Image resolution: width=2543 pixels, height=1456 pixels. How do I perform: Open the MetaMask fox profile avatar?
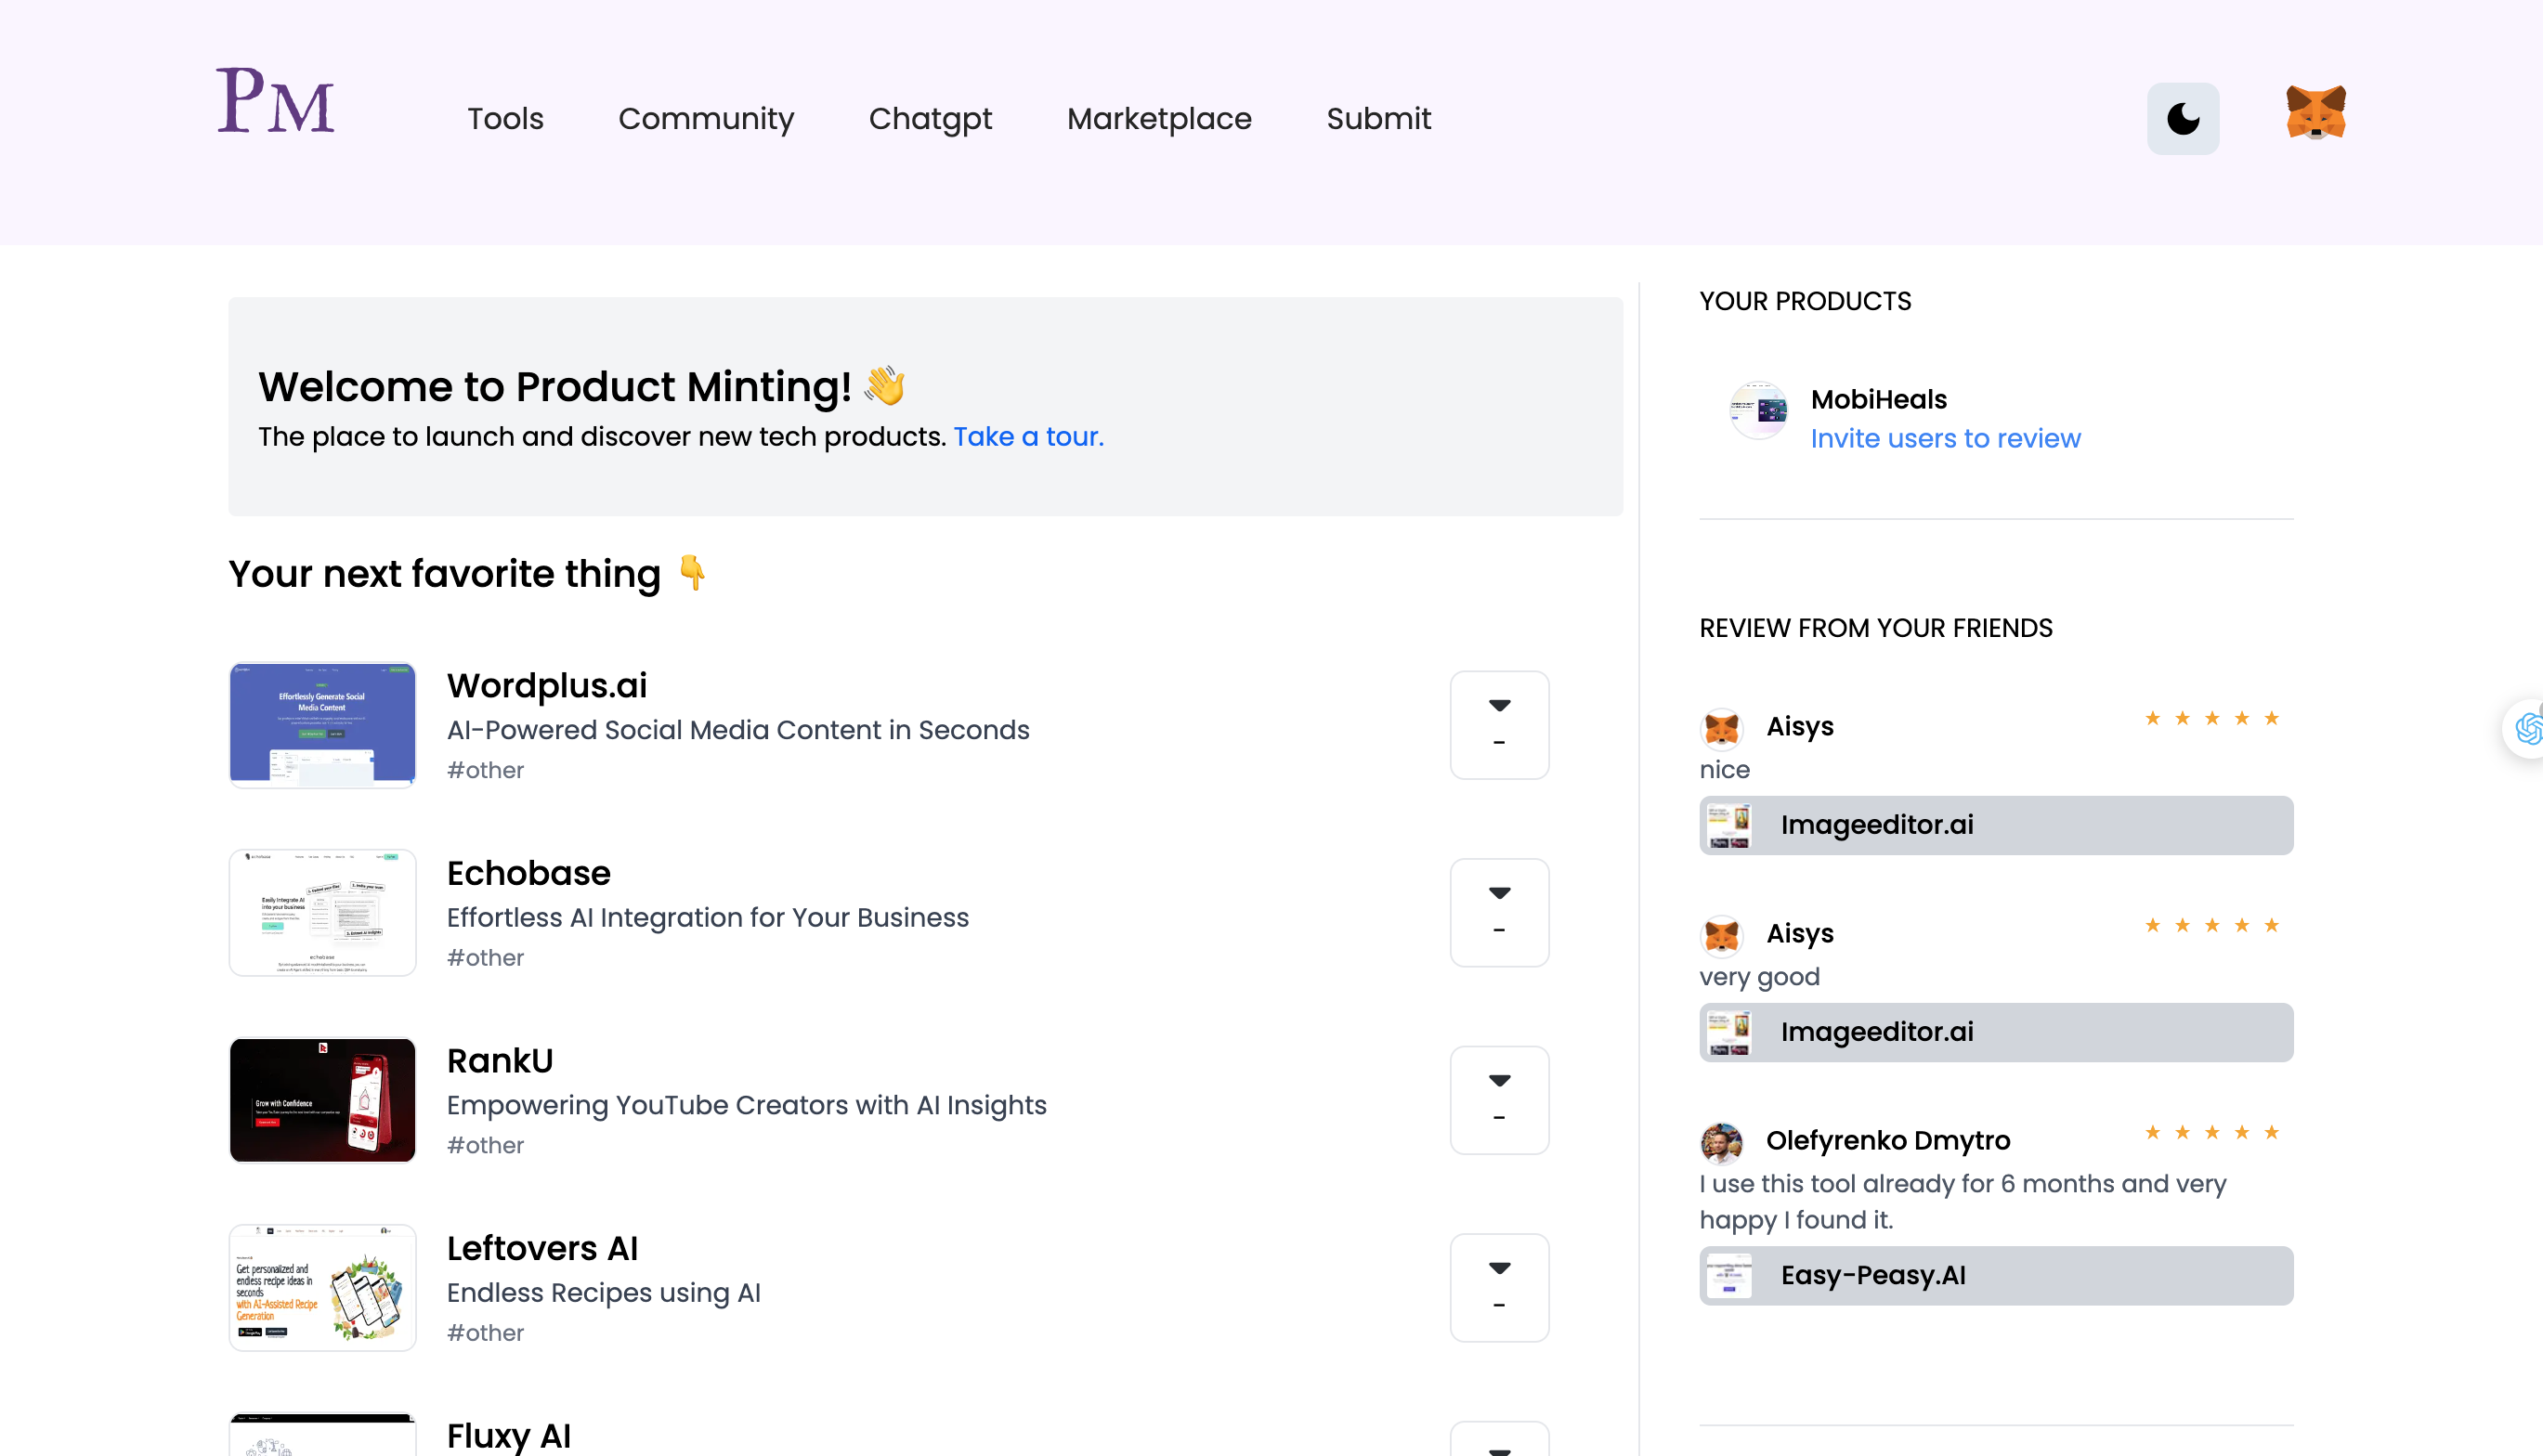[2316, 112]
